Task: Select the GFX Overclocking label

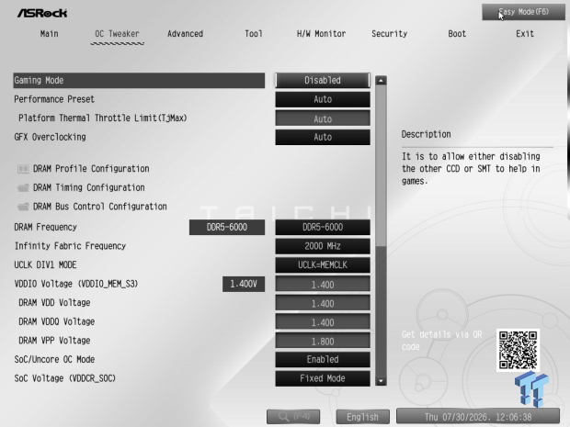Action: pos(50,137)
